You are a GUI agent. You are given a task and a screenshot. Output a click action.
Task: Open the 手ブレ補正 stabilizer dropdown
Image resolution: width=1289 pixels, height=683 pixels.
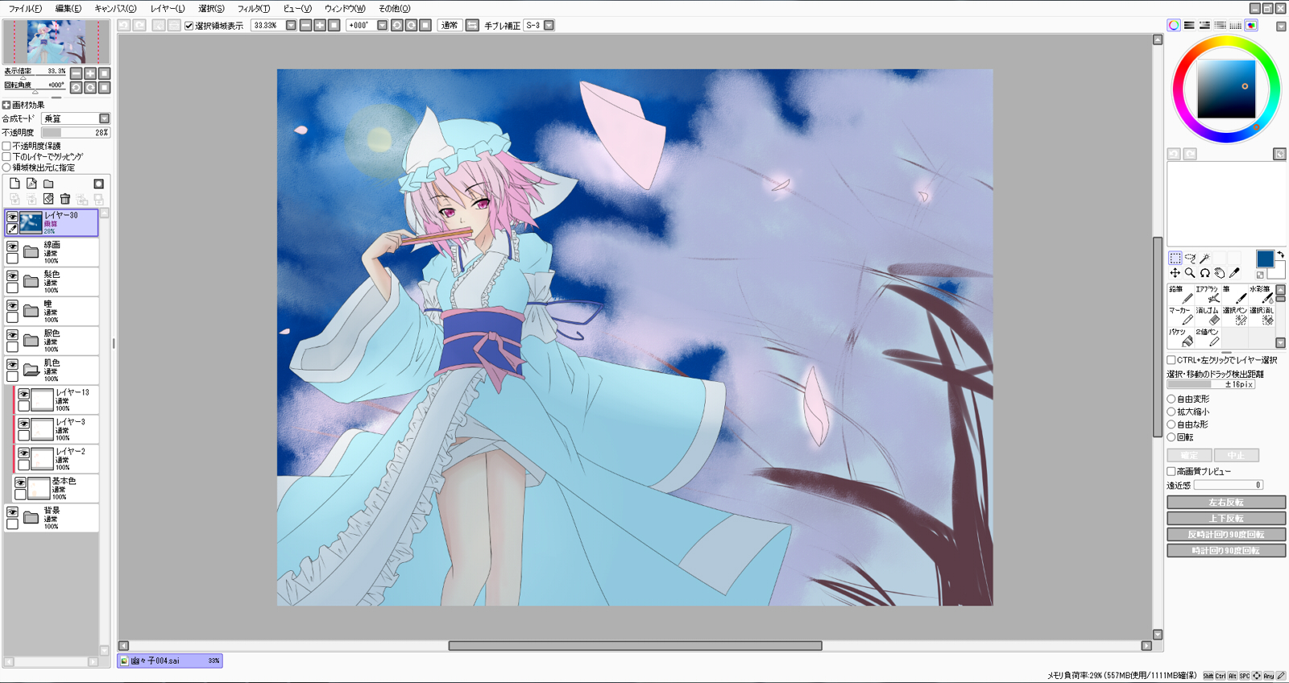point(549,25)
